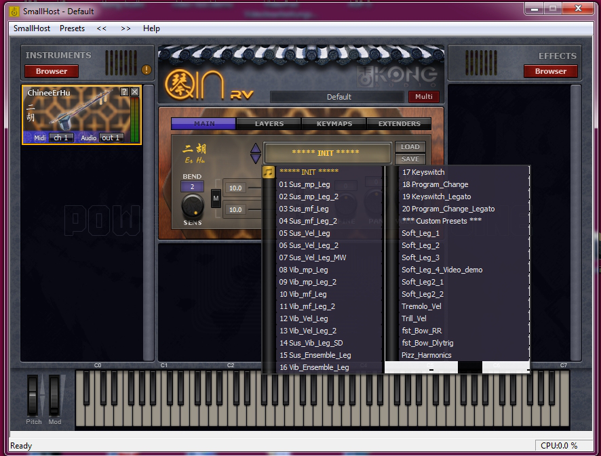Go to next preset with >> menu
Image resolution: width=601 pixels, height=456 pixels.
tap(125, 28)
